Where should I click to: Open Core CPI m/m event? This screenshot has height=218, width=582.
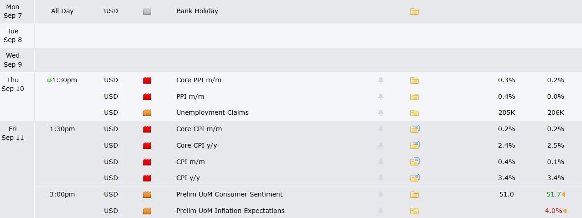(199, 129)
